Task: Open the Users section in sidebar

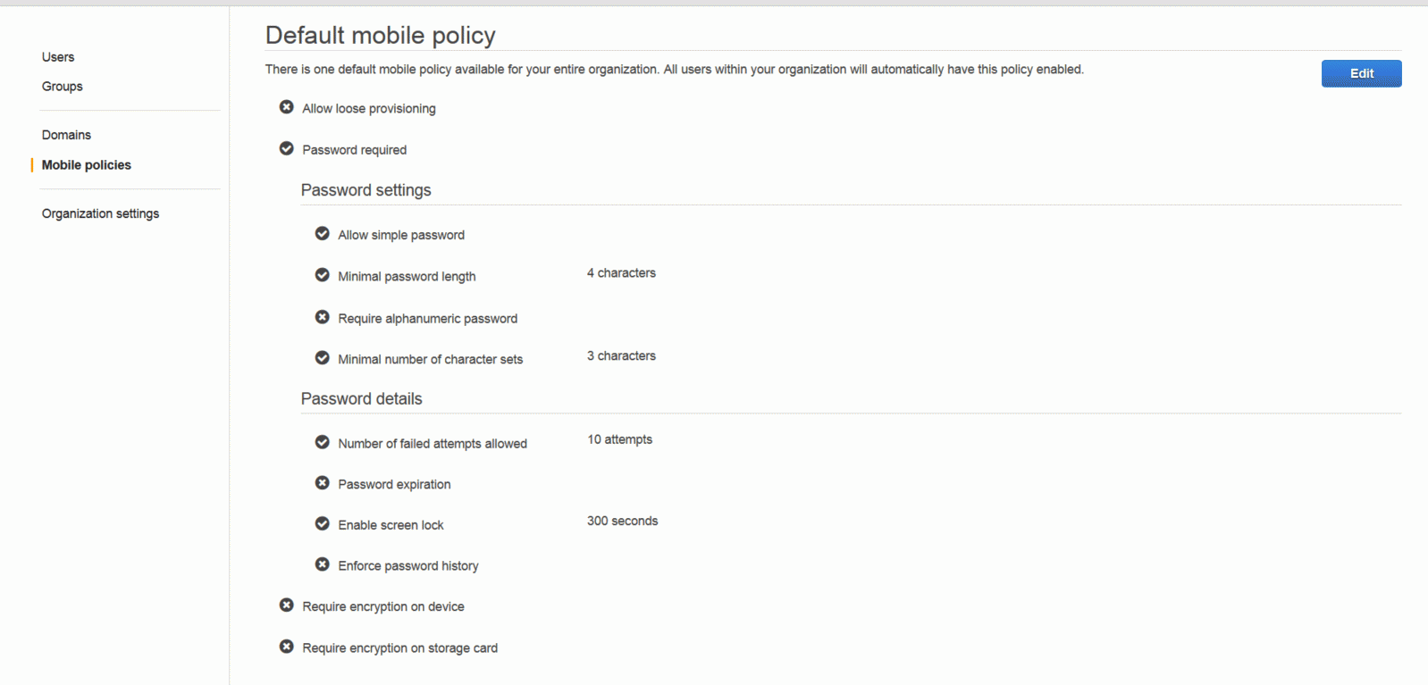Action: coord(58,57)
